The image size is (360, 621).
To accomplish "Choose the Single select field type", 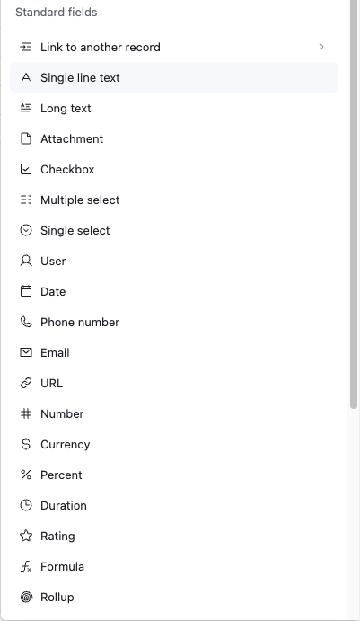I will coord(173,230).
